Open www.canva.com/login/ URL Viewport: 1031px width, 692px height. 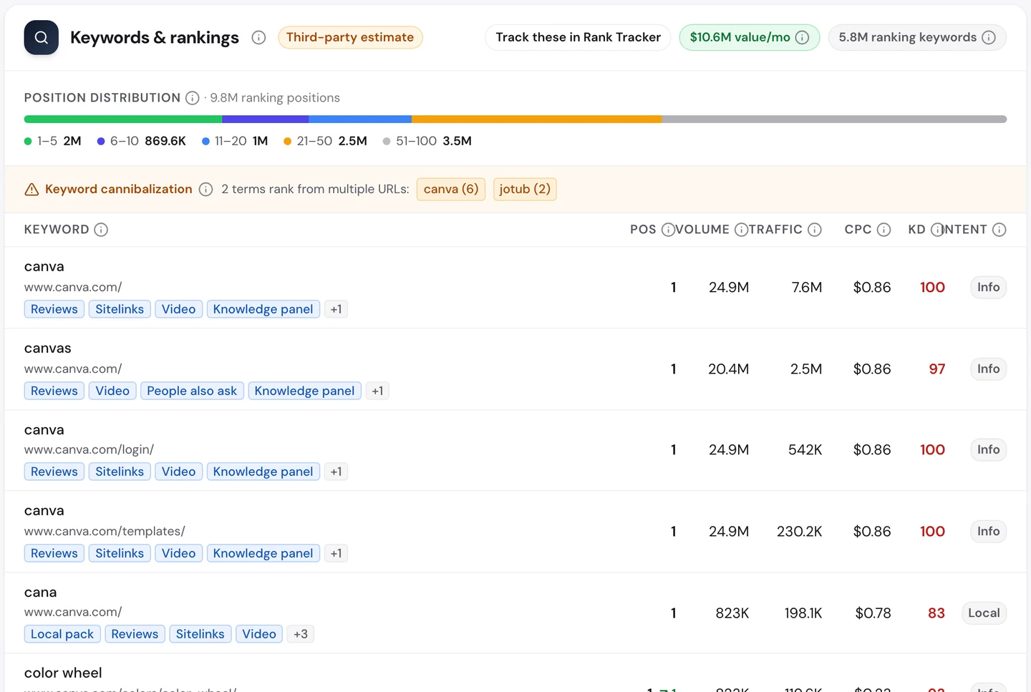click(89, 450)
